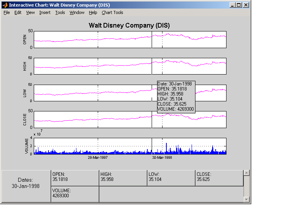Open the Help menu
The width and height of the screenshot is (287, 205).
[93, 12]
